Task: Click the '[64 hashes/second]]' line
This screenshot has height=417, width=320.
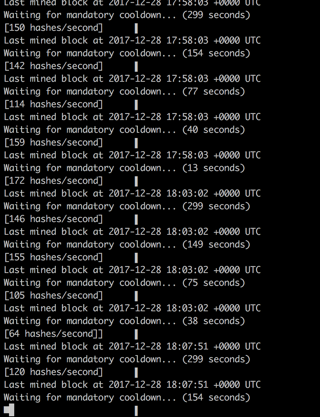Action: 54,334
